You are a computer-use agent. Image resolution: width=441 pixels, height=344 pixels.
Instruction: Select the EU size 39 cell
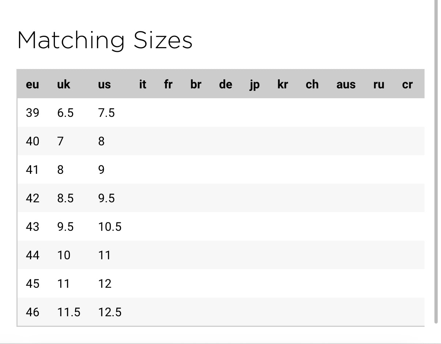pyautogui.click(x=32, y=113)
